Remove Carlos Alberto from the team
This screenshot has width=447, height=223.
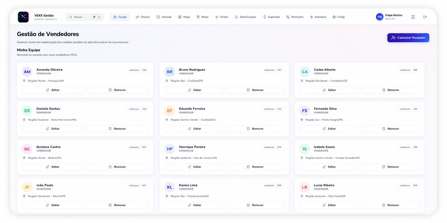(391, 90)
